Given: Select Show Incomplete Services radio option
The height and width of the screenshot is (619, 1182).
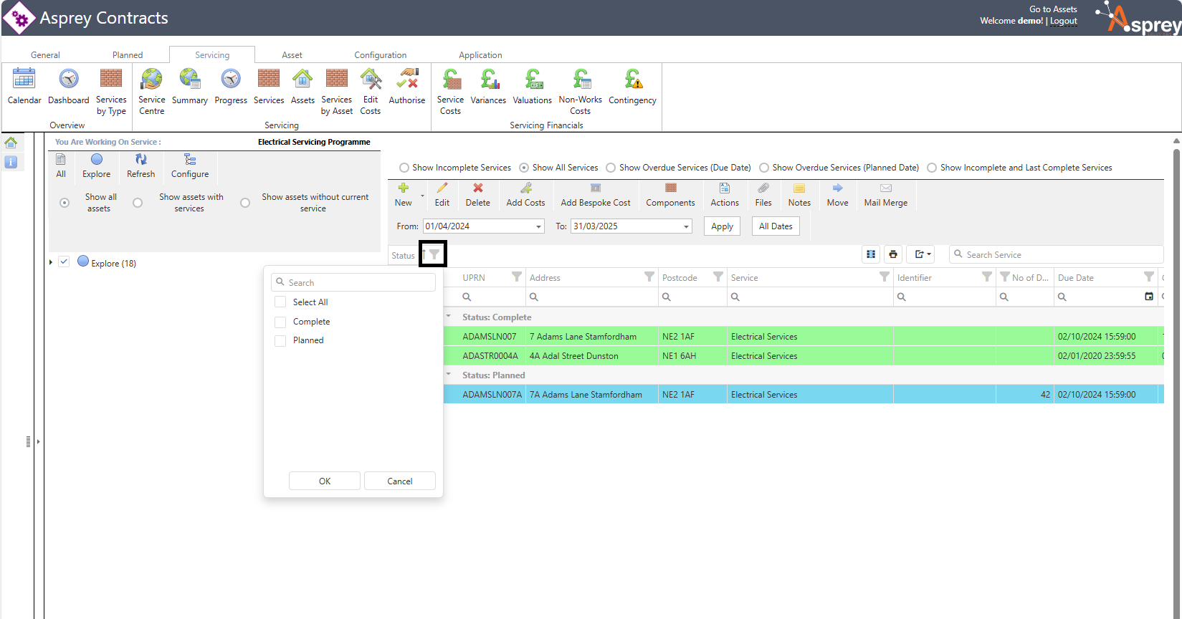Looking at the screenshot, I should (x=404, y=168).
